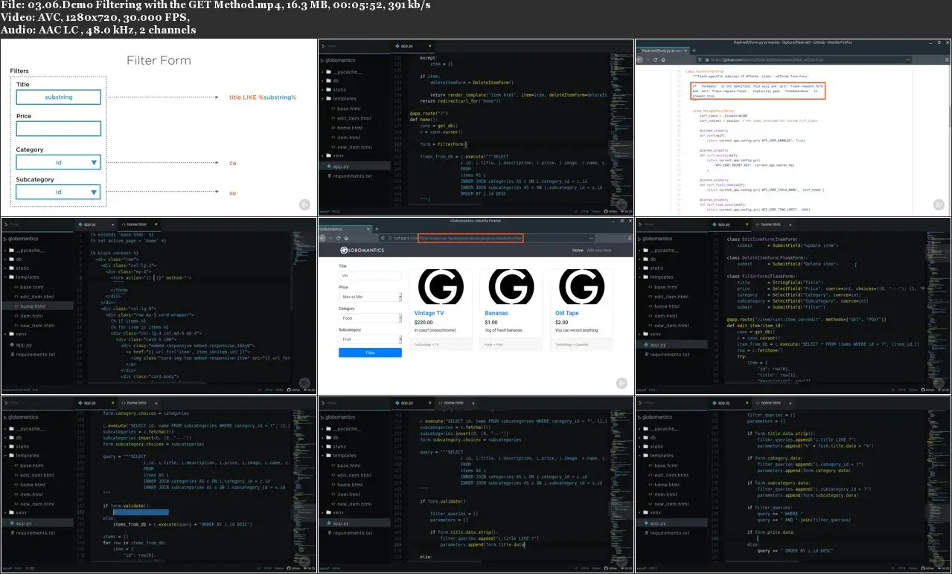Open Add new item link in navbar
Screen dimensions: 952x574
pyautogui.click(x=599, y=251)
